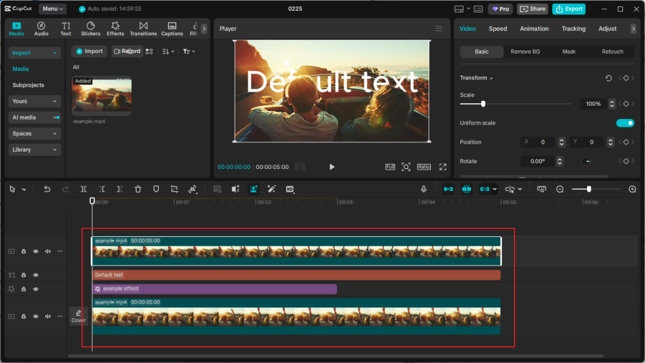Viewport: 645px width, 363px height.
Task: Open the Transitions panel
Action: coord(143,28)
